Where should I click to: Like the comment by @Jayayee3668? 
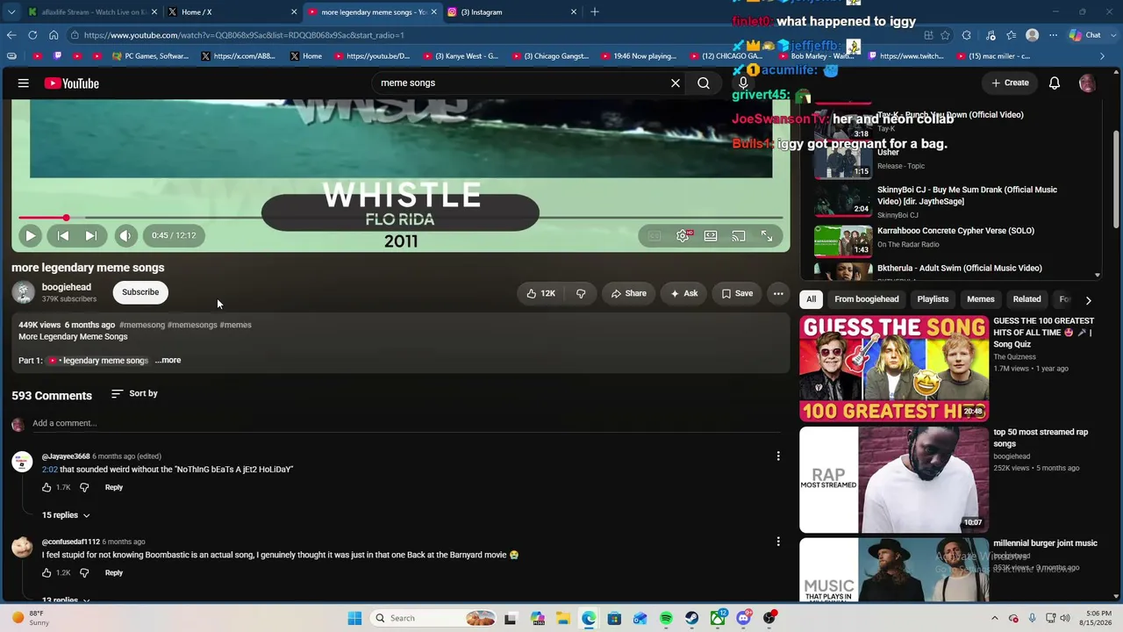tap(46, 487)
